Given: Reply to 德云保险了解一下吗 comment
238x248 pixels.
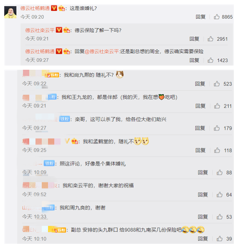Looking at the screenshot, I should point(194,39).
